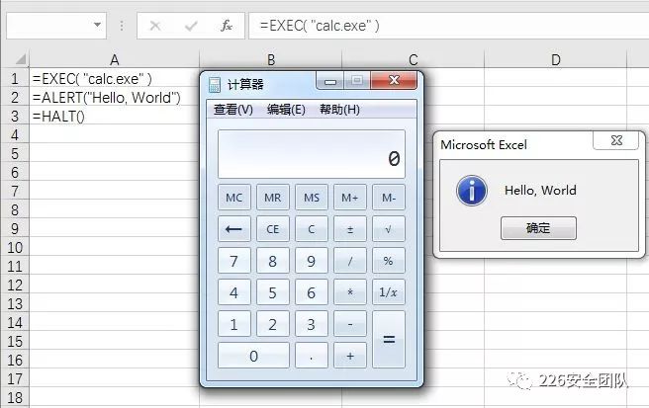Screen dimensions: 649x408
Task: Click the M- memory subtract button
Action: (388, 198)
